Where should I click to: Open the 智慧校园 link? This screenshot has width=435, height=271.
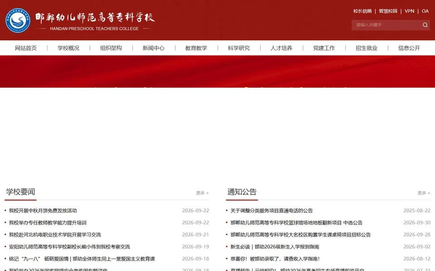(x=388, y=11)
